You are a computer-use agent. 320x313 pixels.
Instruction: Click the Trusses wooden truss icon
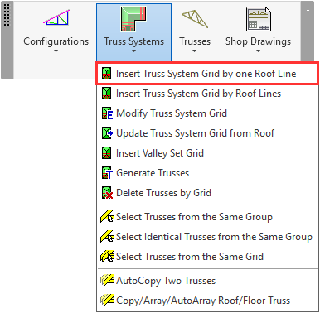[x=195, y=19]
